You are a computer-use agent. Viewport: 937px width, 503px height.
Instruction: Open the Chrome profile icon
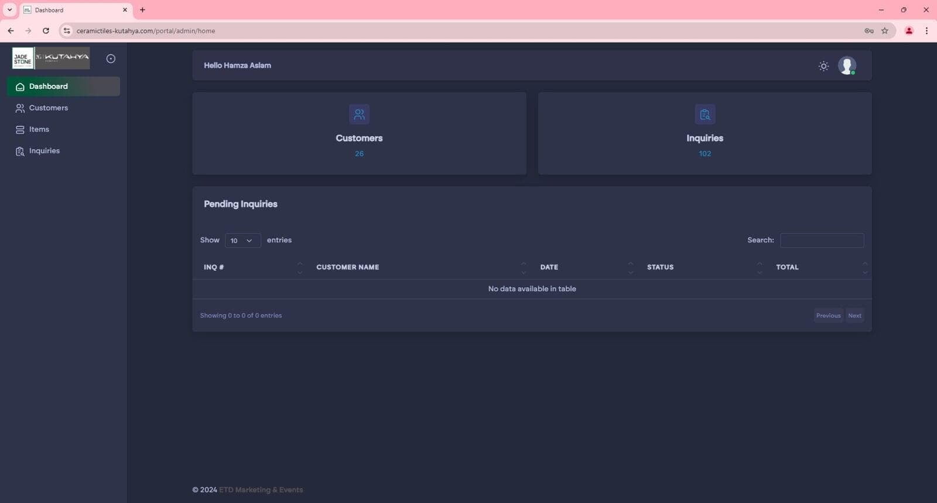909,31
